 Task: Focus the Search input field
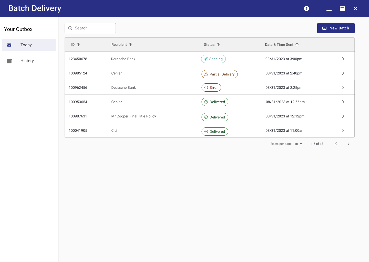[x=90, y=28]
